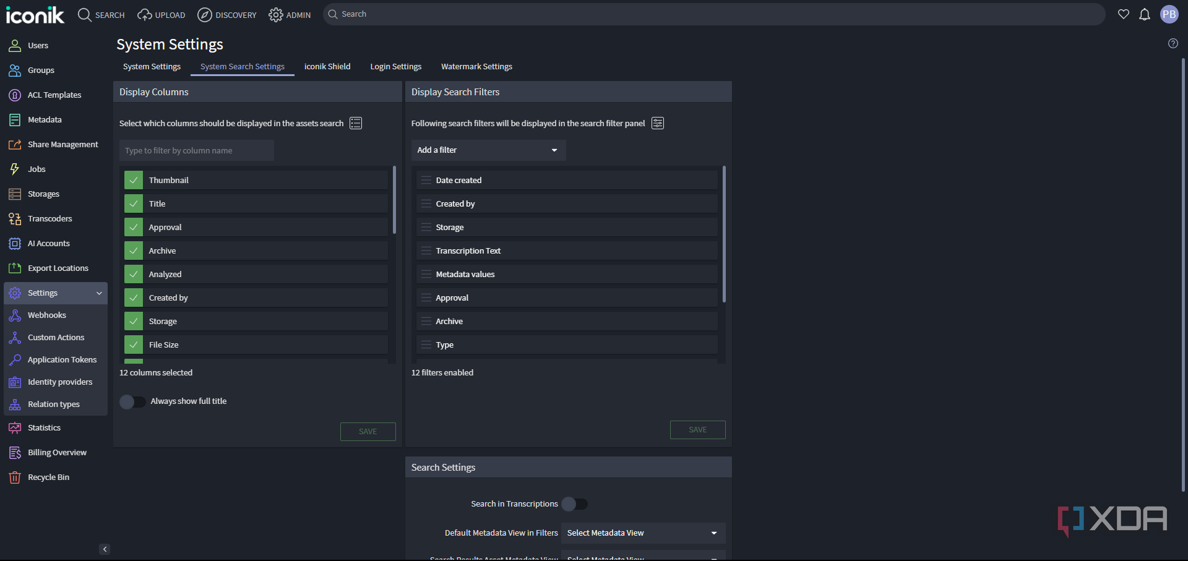Open the Recycle Bin trash icon
The image size is (1188, 561).
coord(15,477)
